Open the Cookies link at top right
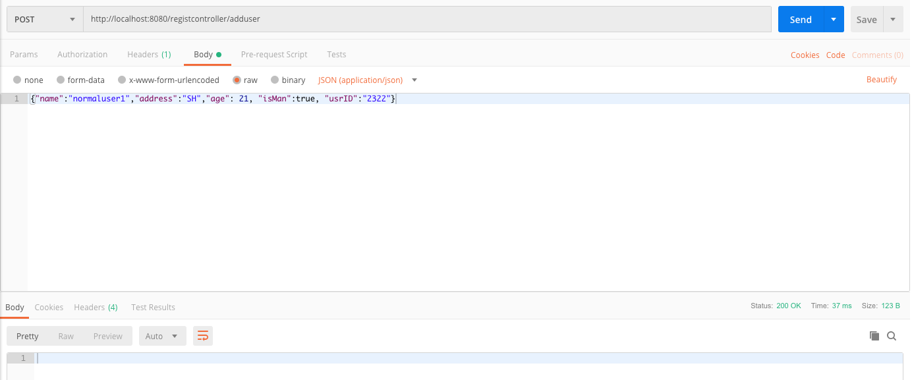The width and height of the screenshot is (912, 380). point(805,55)
